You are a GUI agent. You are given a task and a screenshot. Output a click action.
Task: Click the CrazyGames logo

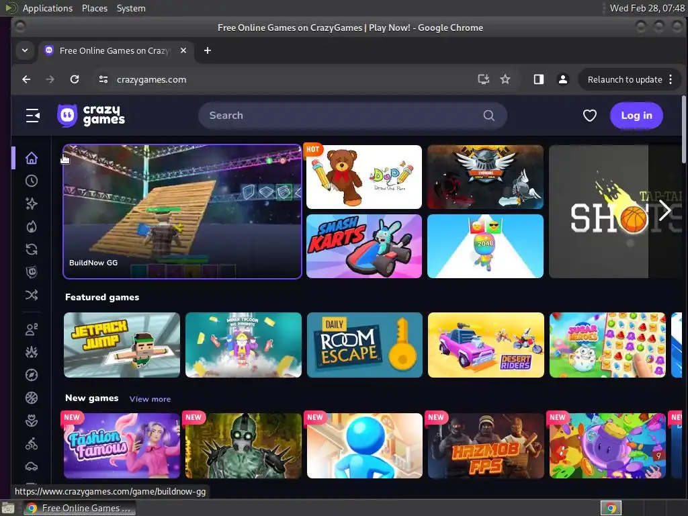(91, 116)
